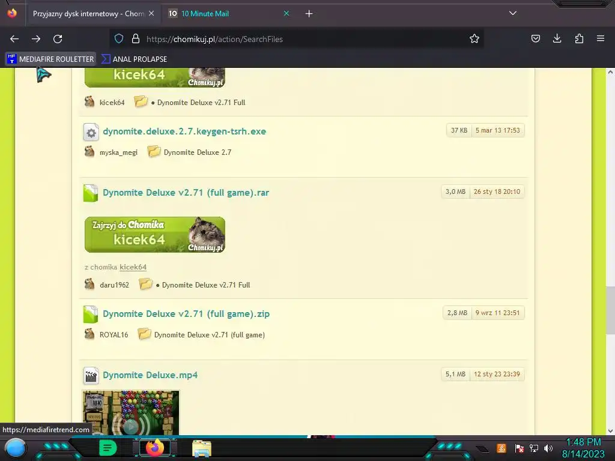
Task: Click the ROYAL16 hamster avatar icon
Action: click(x=89, y=334)
